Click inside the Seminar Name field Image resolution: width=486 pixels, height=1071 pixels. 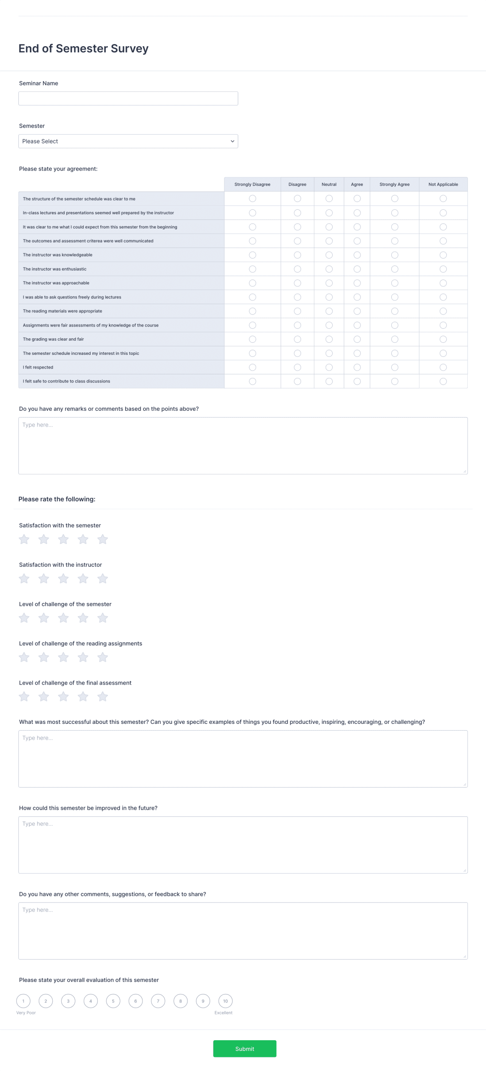(128, 98)
